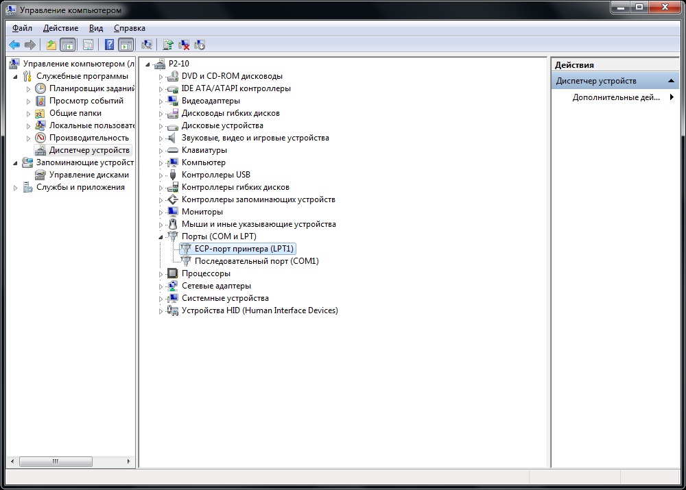
Task: Expand the Мониторы category
Action: click(161, 212)
